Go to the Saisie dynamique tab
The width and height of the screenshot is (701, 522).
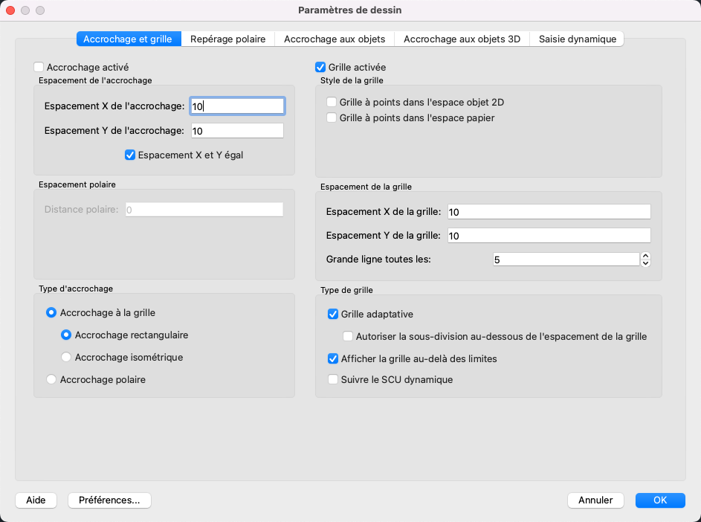[x=578, y=39]
